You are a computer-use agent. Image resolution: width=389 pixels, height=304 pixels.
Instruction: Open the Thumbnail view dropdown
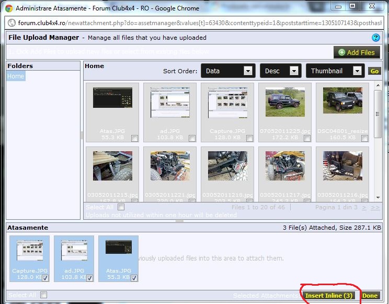click(x=335, y=71)
